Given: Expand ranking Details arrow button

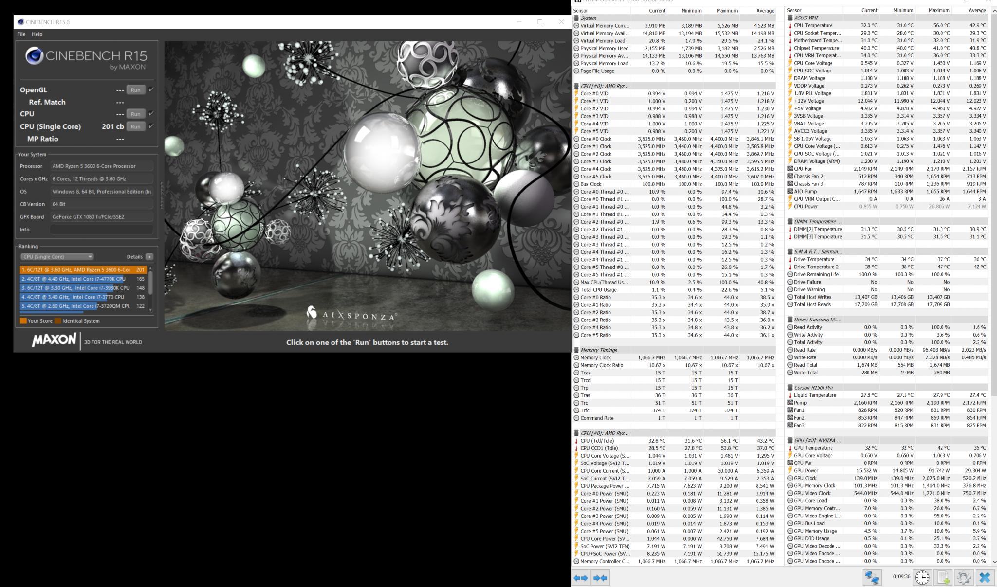Looking at the screenshot, I should point(149,256).
